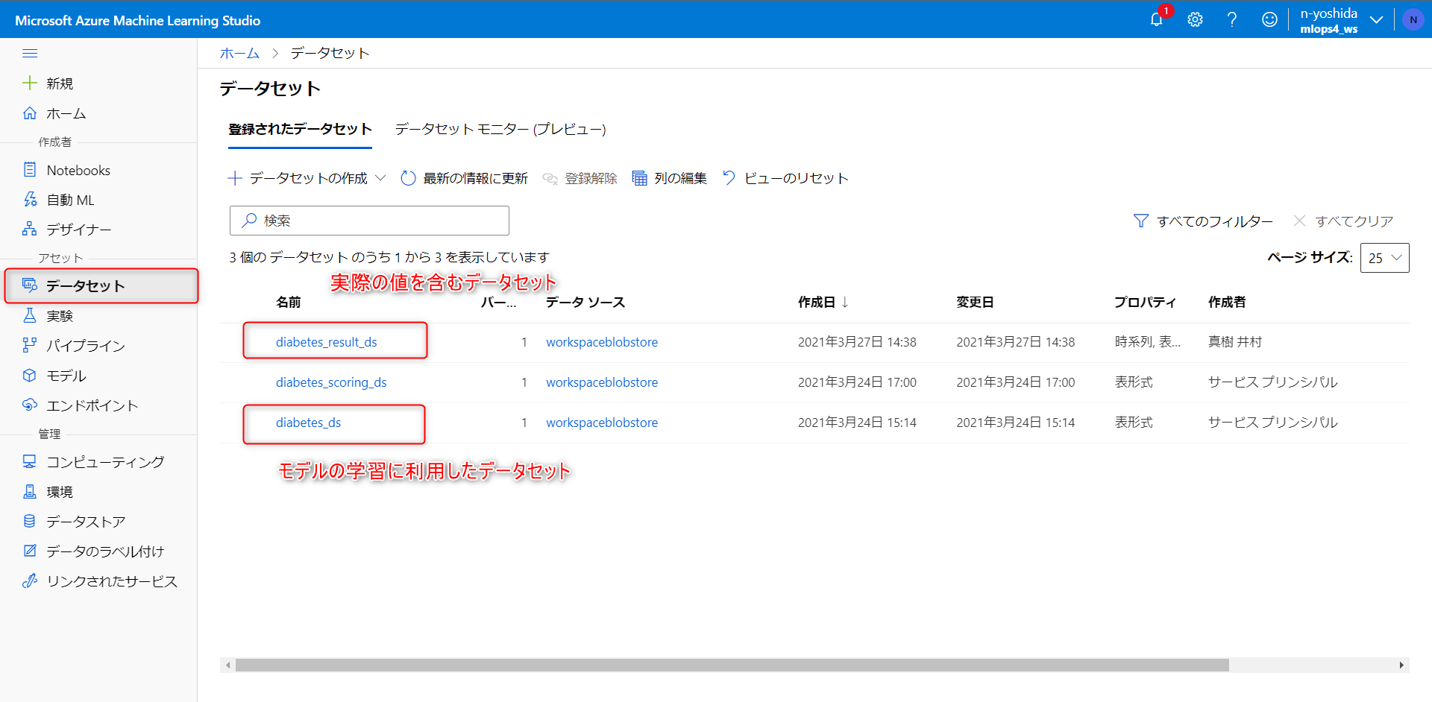Click the 最新の情報に更新 refresh icon
This screenshot has height=702, width=1432.
click(x=408, y=178)
